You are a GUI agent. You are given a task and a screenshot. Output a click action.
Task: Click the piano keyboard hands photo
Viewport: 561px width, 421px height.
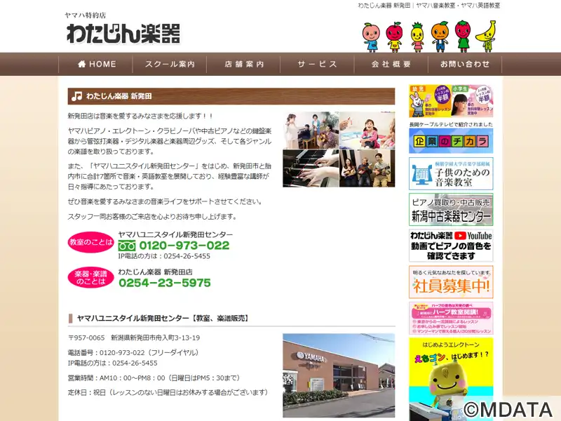[311, 168]
